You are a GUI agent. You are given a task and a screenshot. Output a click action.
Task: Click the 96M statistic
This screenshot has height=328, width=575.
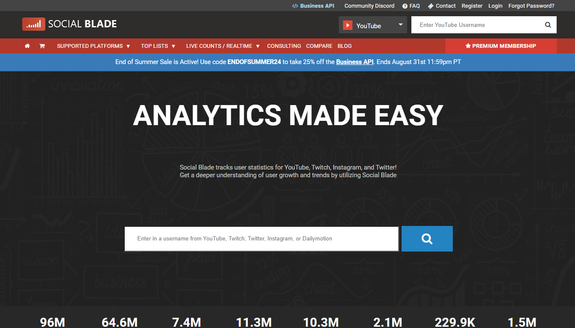point(53,322)
